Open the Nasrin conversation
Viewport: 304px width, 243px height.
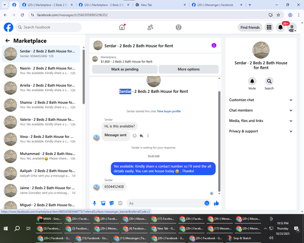pyautogui.click(x=41, y=70)
